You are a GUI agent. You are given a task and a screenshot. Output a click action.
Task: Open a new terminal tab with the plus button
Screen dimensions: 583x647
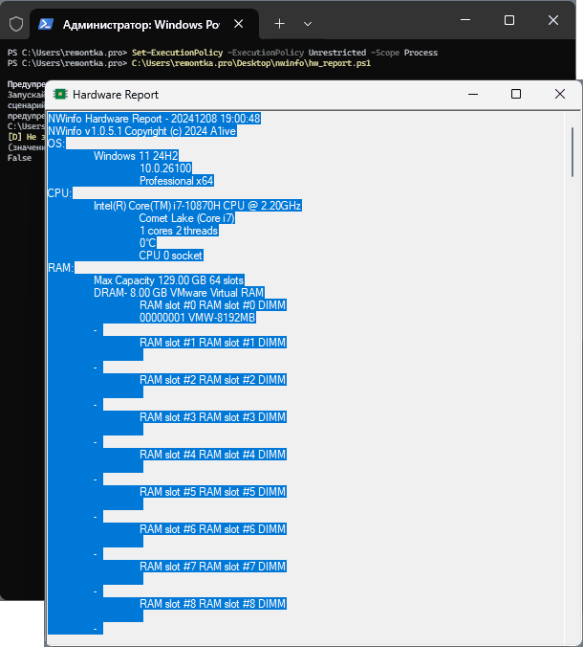pyautogui.click(x=279, y=24)
